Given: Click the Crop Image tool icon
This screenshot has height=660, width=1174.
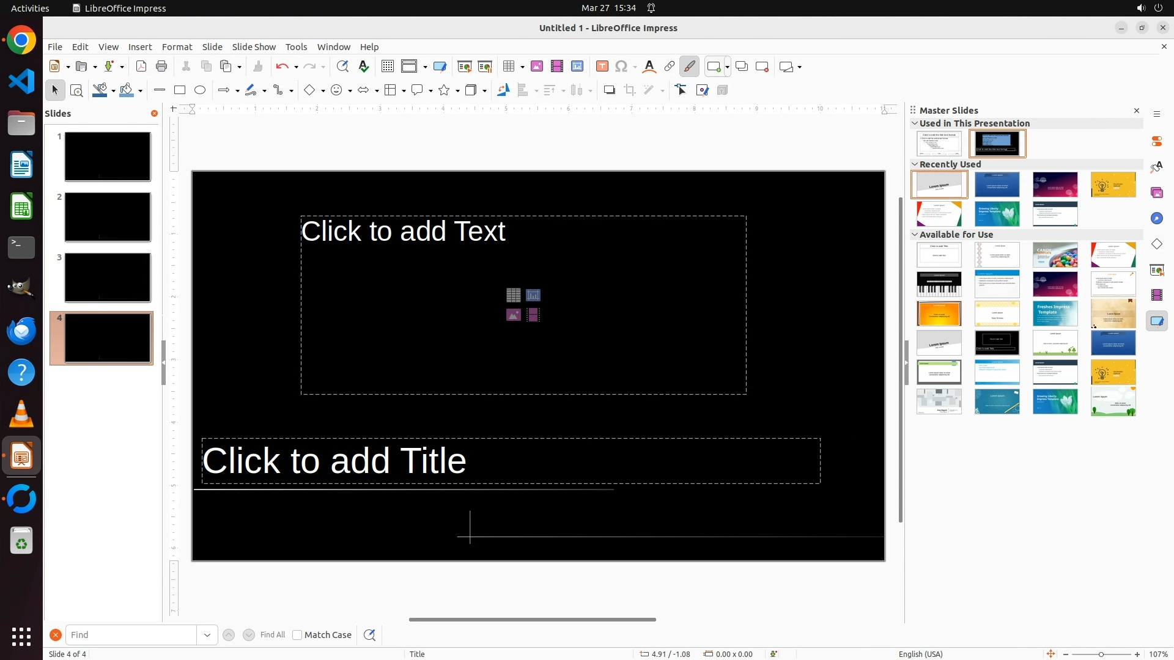Looking at the screenshot, I should pyautogui.click(x=630, y=90).
